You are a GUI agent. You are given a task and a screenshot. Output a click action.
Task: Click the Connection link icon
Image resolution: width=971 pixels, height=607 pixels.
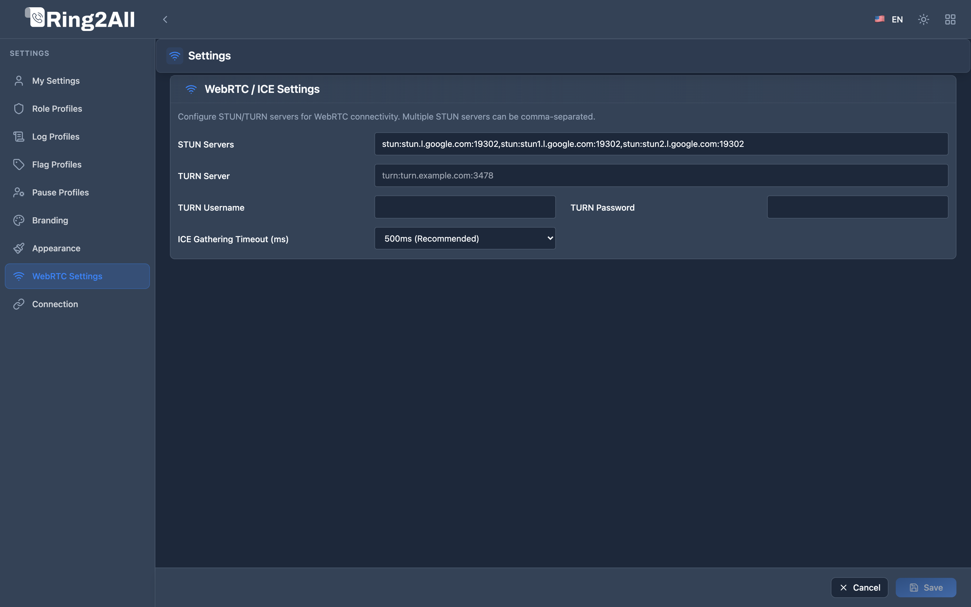(x=19, y=304)
